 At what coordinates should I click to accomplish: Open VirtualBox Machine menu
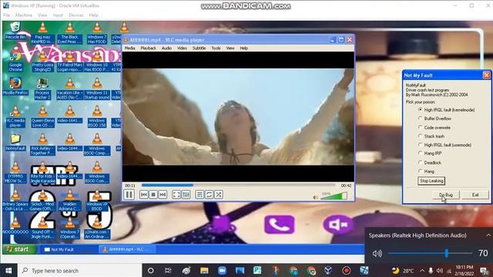24,15
